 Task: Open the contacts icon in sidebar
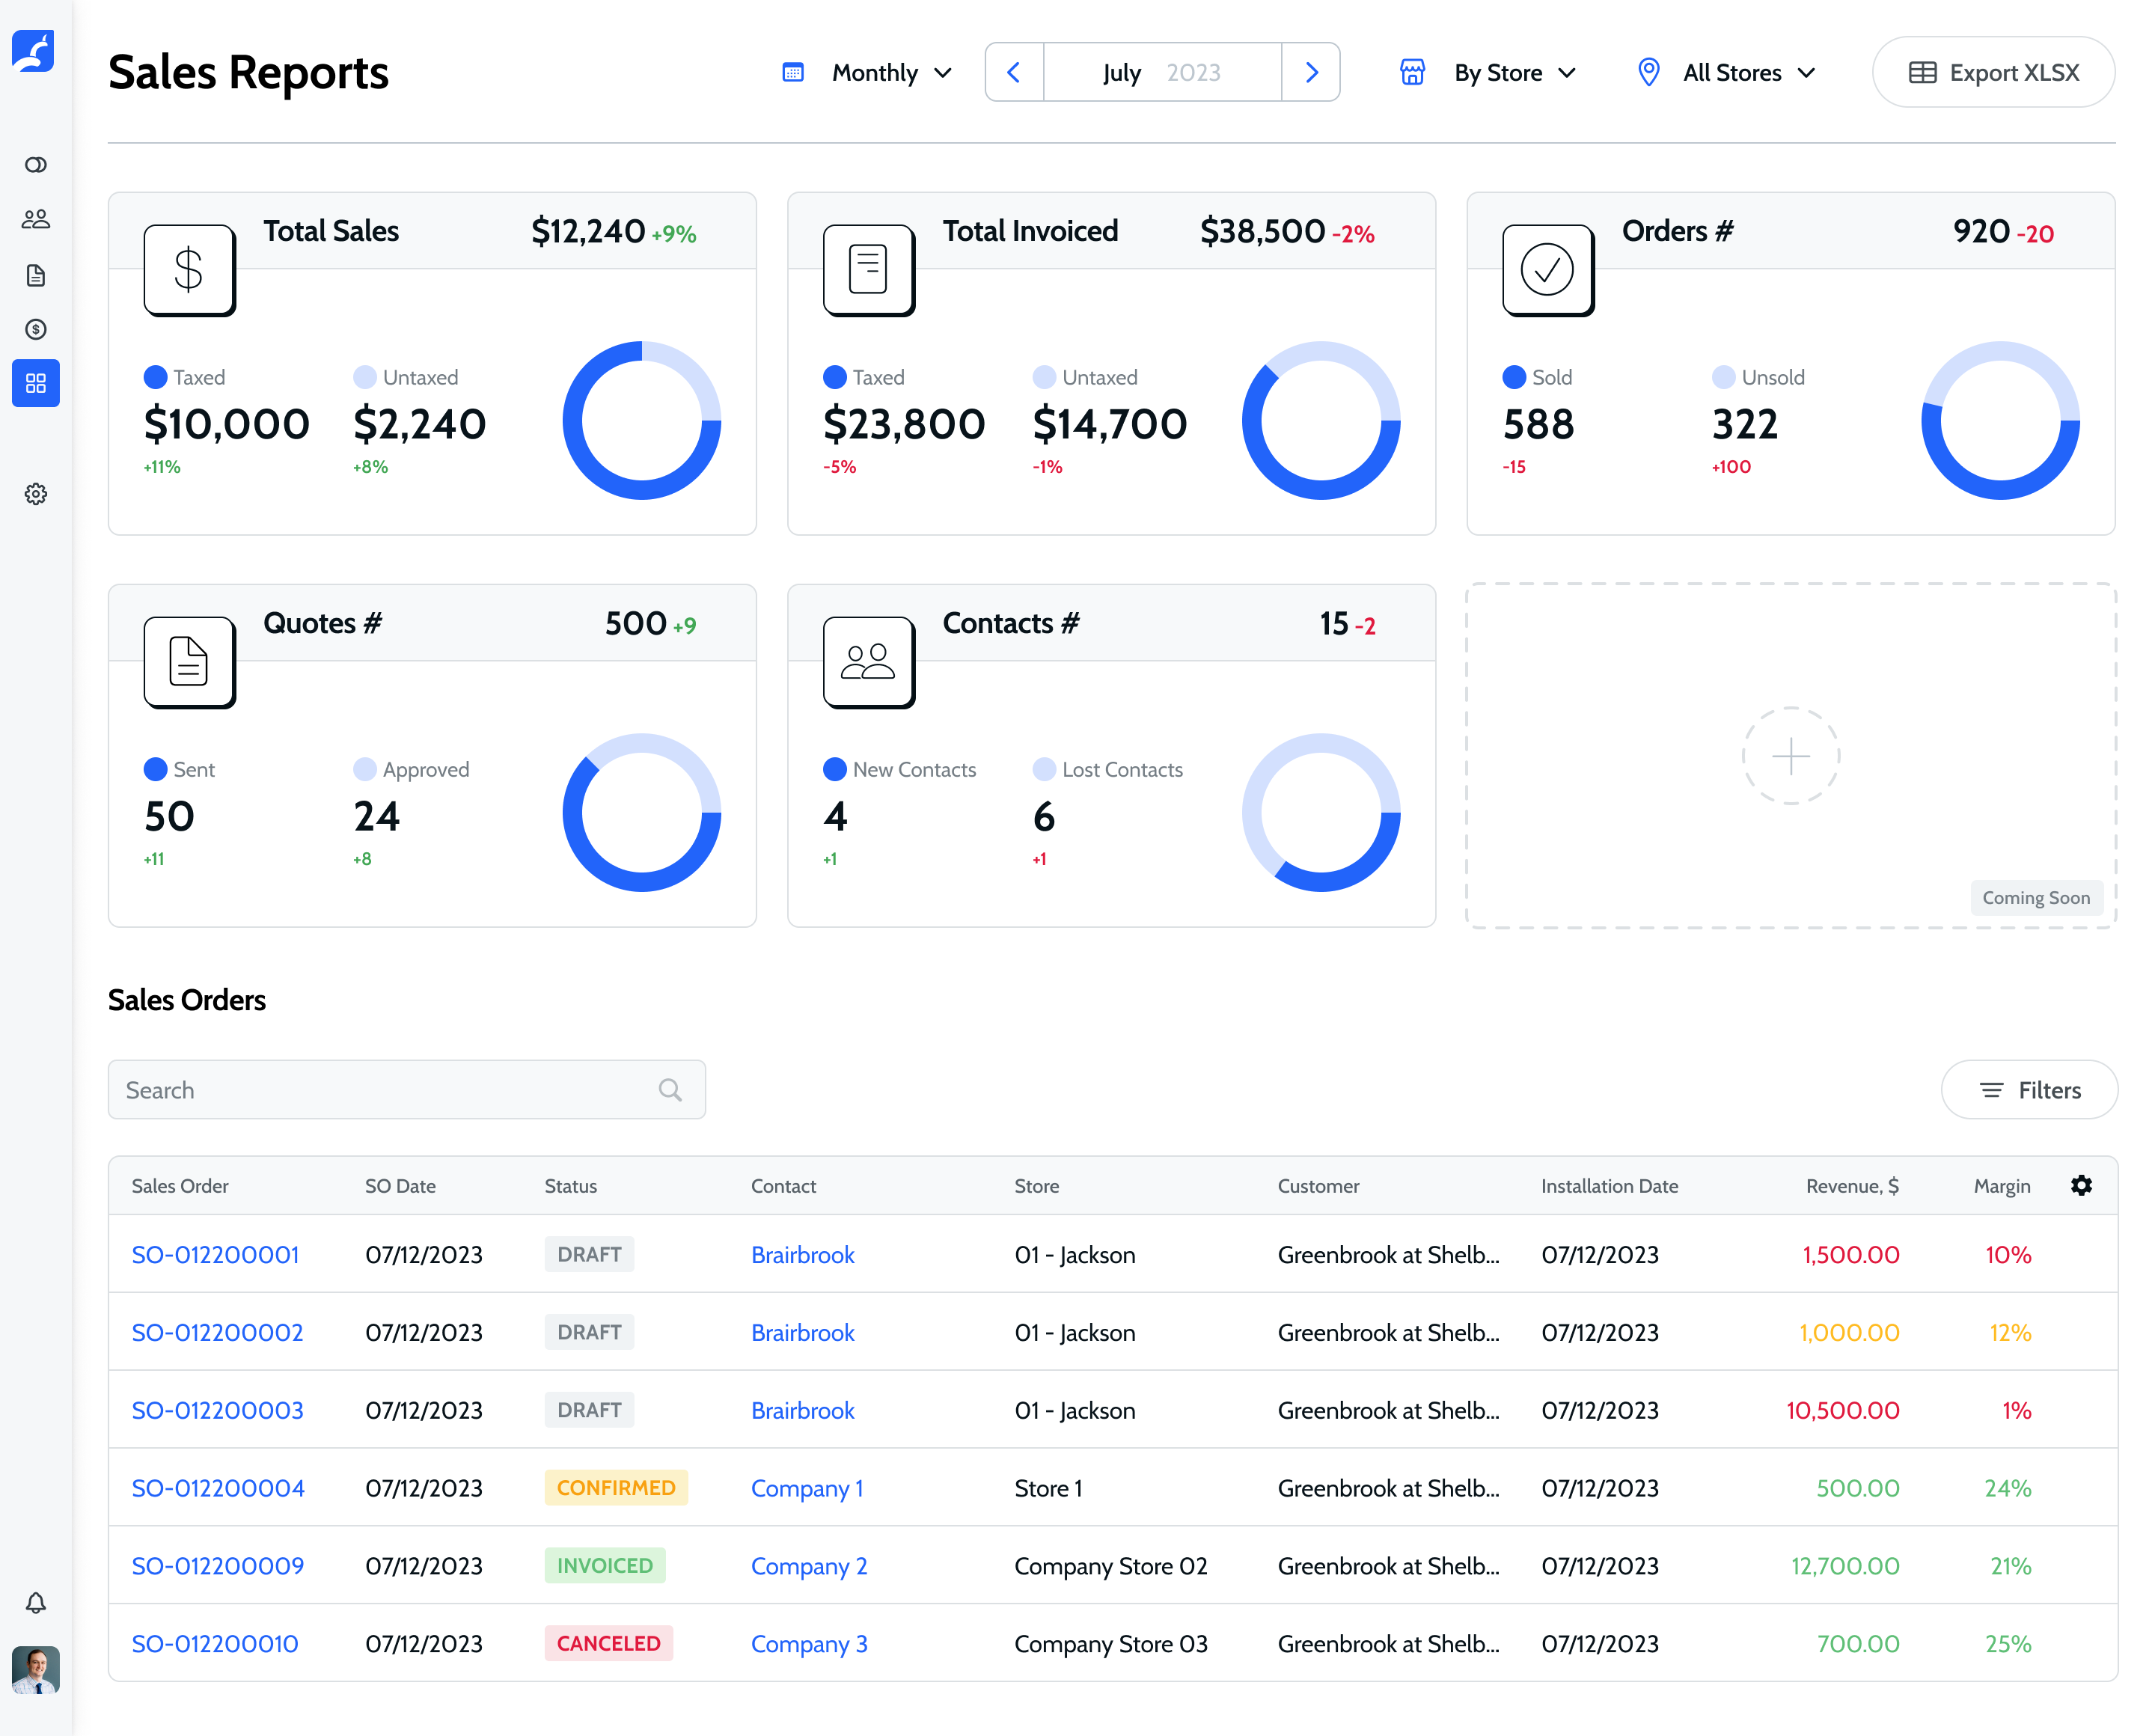point(36,219)
